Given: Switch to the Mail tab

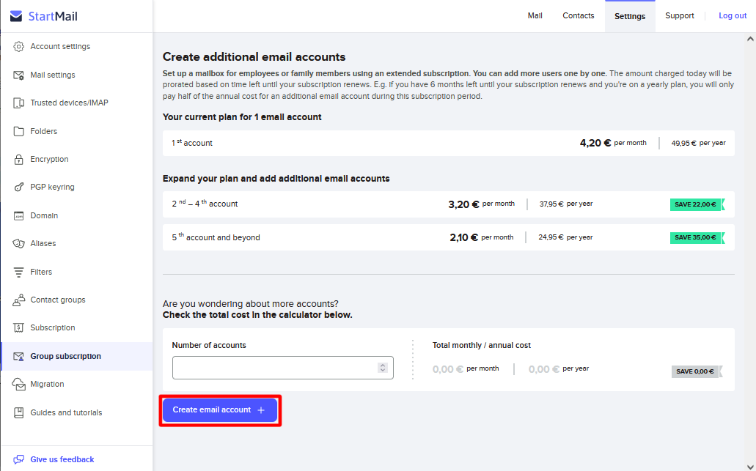Looking at the screenshot, I should (x=535, y=15).
